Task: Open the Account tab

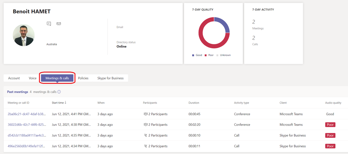Action: tap(14, 78)
